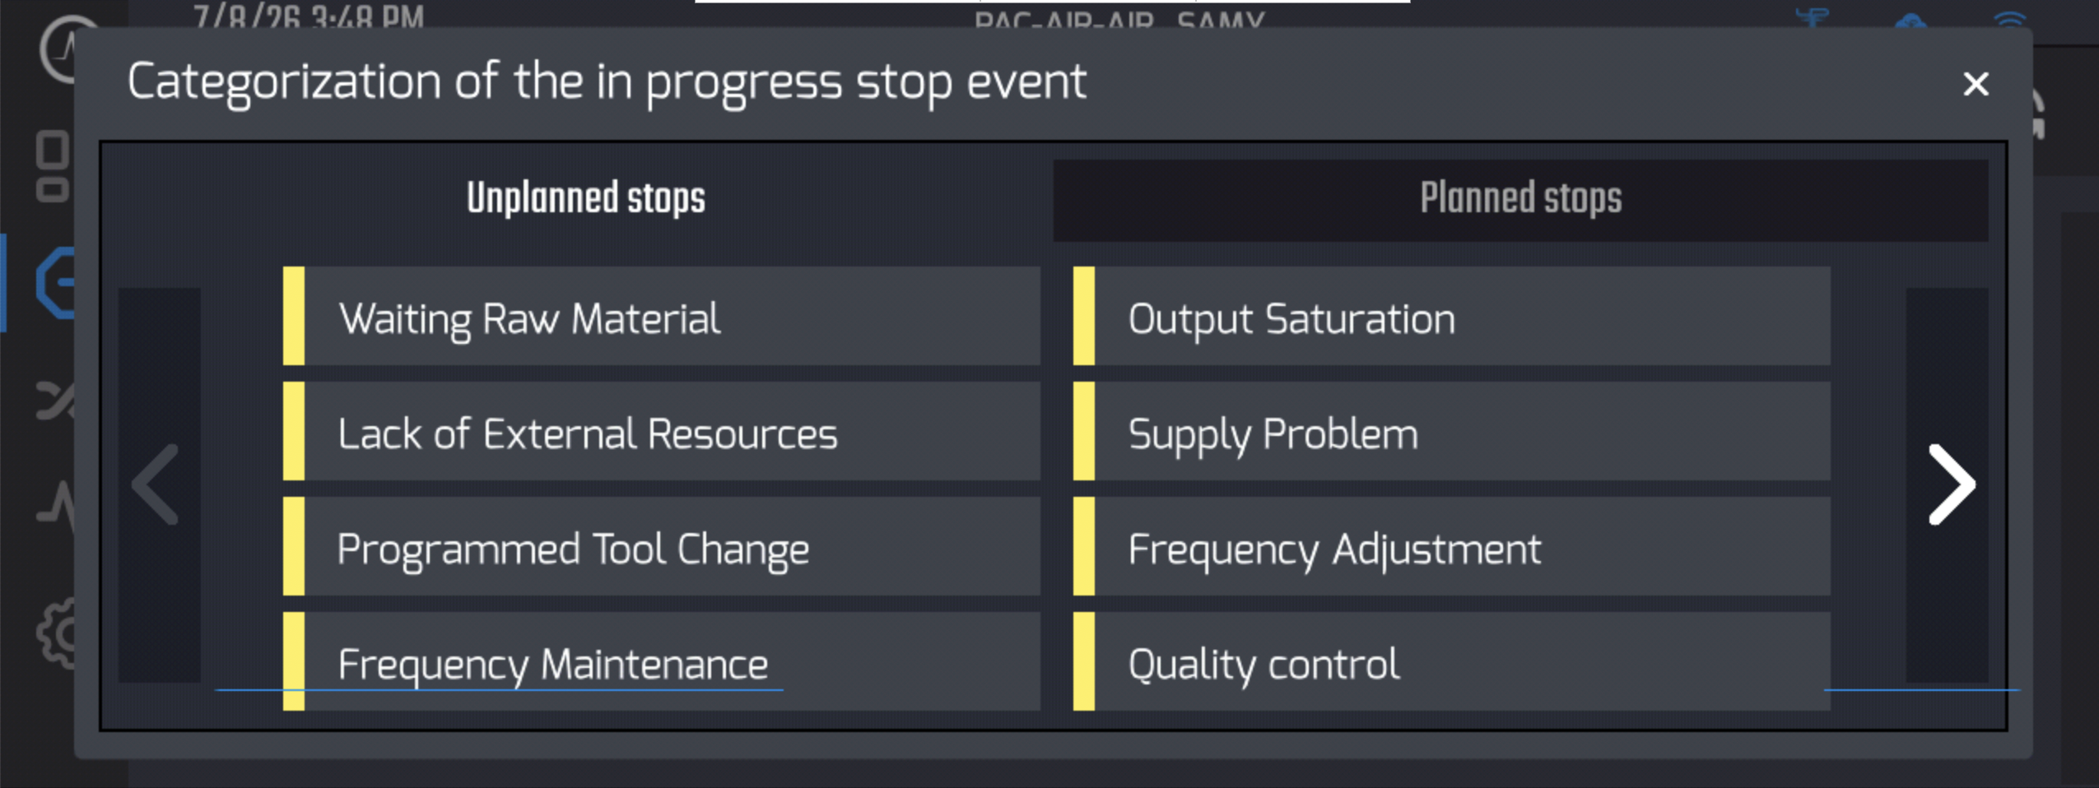Choose Waiting Raw Material stop reason
This screenshot has height=788, width=2099.
tap(662, 316)
